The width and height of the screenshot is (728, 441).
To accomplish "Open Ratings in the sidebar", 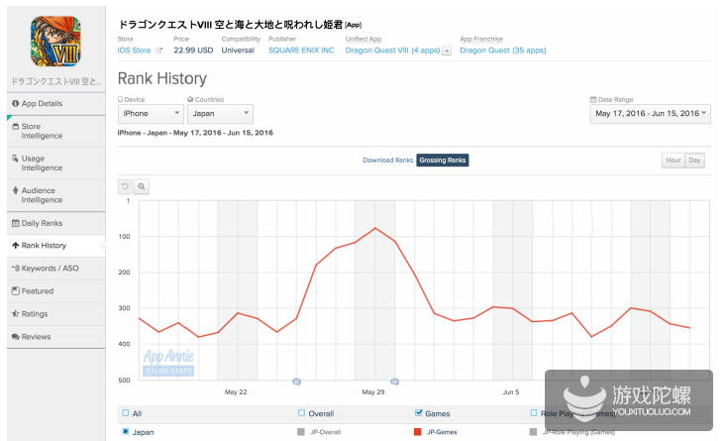I will point(52,314).
